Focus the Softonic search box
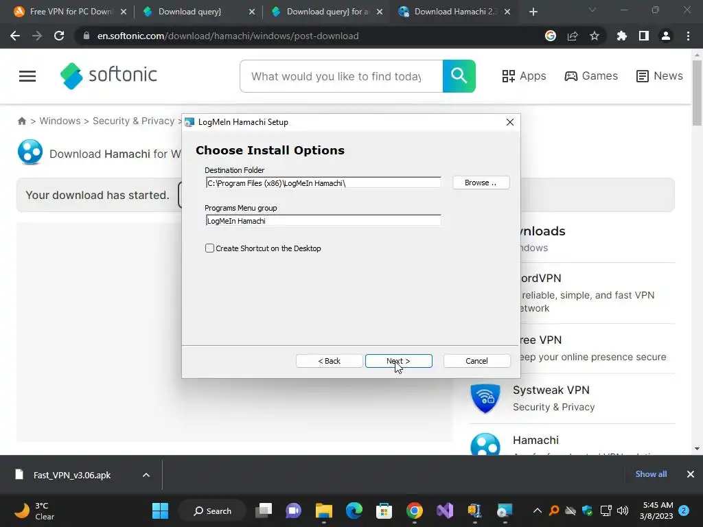Image resolution: width=703 pixels, height=527 pixels. (341, 76)
